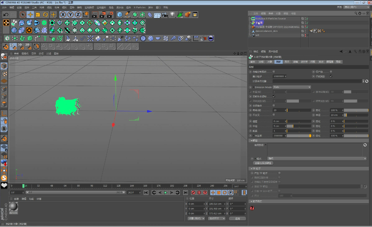This screenshot has width=372, height=227.
Task: Click the Polygons mode cube in left sidebar
Action: pyautogui.click(x=4, y=104)
